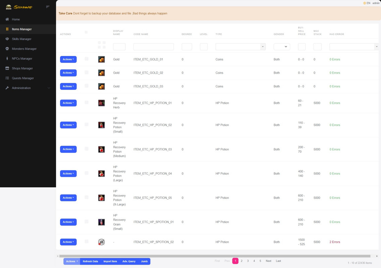The height and width of the screenshot is (268, 381).
Task: Click the Display Name filter input
Action: [x=119, y=47]
